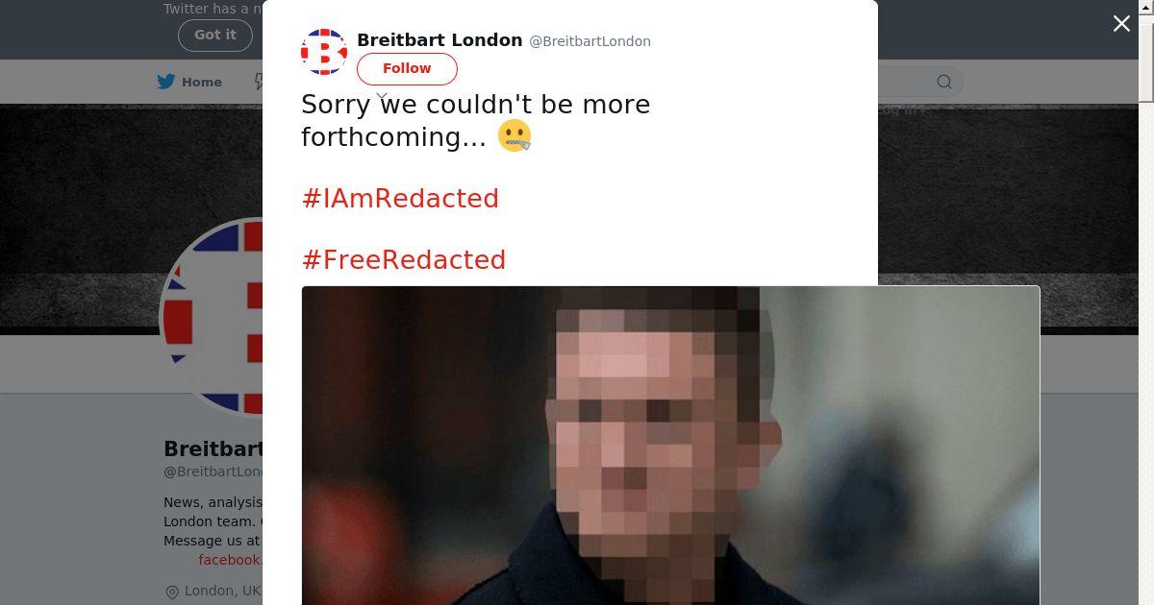The image size is (1154, 605).
Task: Open the #IAmRedacted hashtag
Action: [400, 198]
